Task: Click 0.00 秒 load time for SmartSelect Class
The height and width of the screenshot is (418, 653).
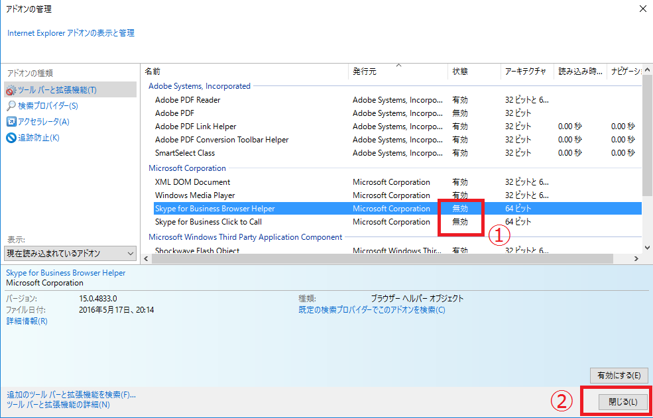Action: coord(570,153)
